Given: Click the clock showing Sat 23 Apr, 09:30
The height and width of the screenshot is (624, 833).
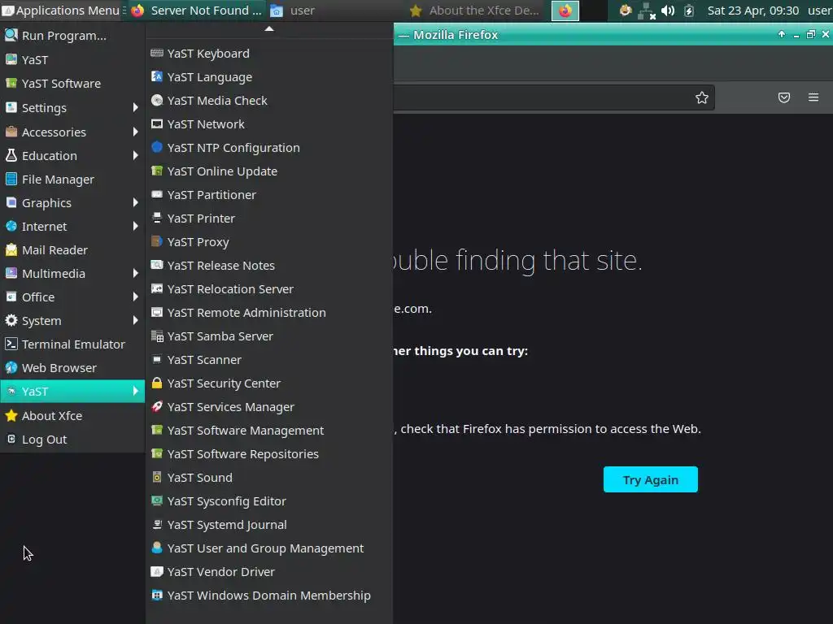Looking at the screenshot, I should tap(752, 11).
